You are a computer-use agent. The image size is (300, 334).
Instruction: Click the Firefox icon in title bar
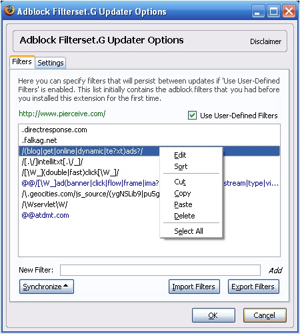pos(9,11)
